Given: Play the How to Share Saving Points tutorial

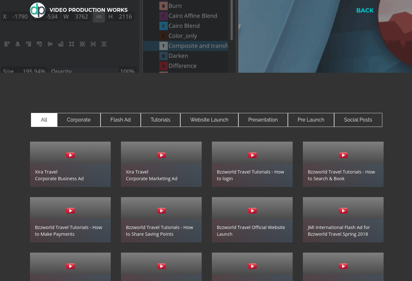Looking at the screenshot, I should [x=161, y=211].
